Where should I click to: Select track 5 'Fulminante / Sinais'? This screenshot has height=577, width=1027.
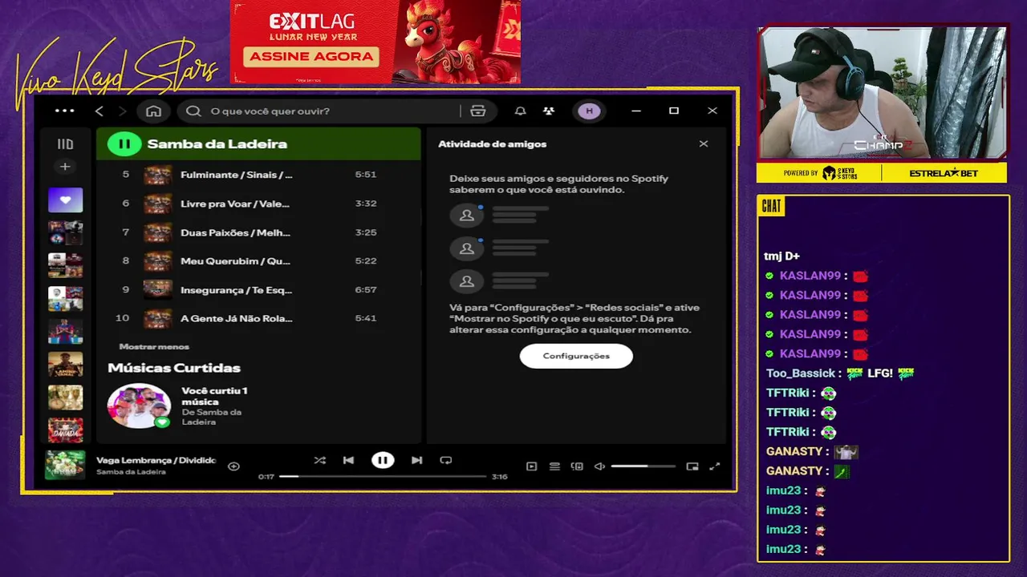[258, 174]
